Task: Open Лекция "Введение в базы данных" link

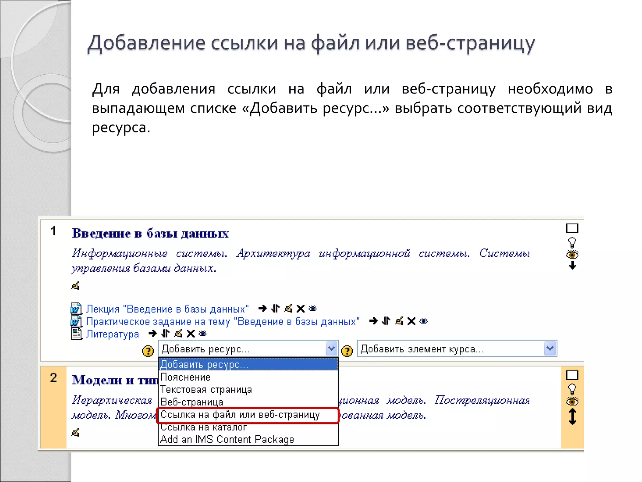Action: (x=167, y=309)
